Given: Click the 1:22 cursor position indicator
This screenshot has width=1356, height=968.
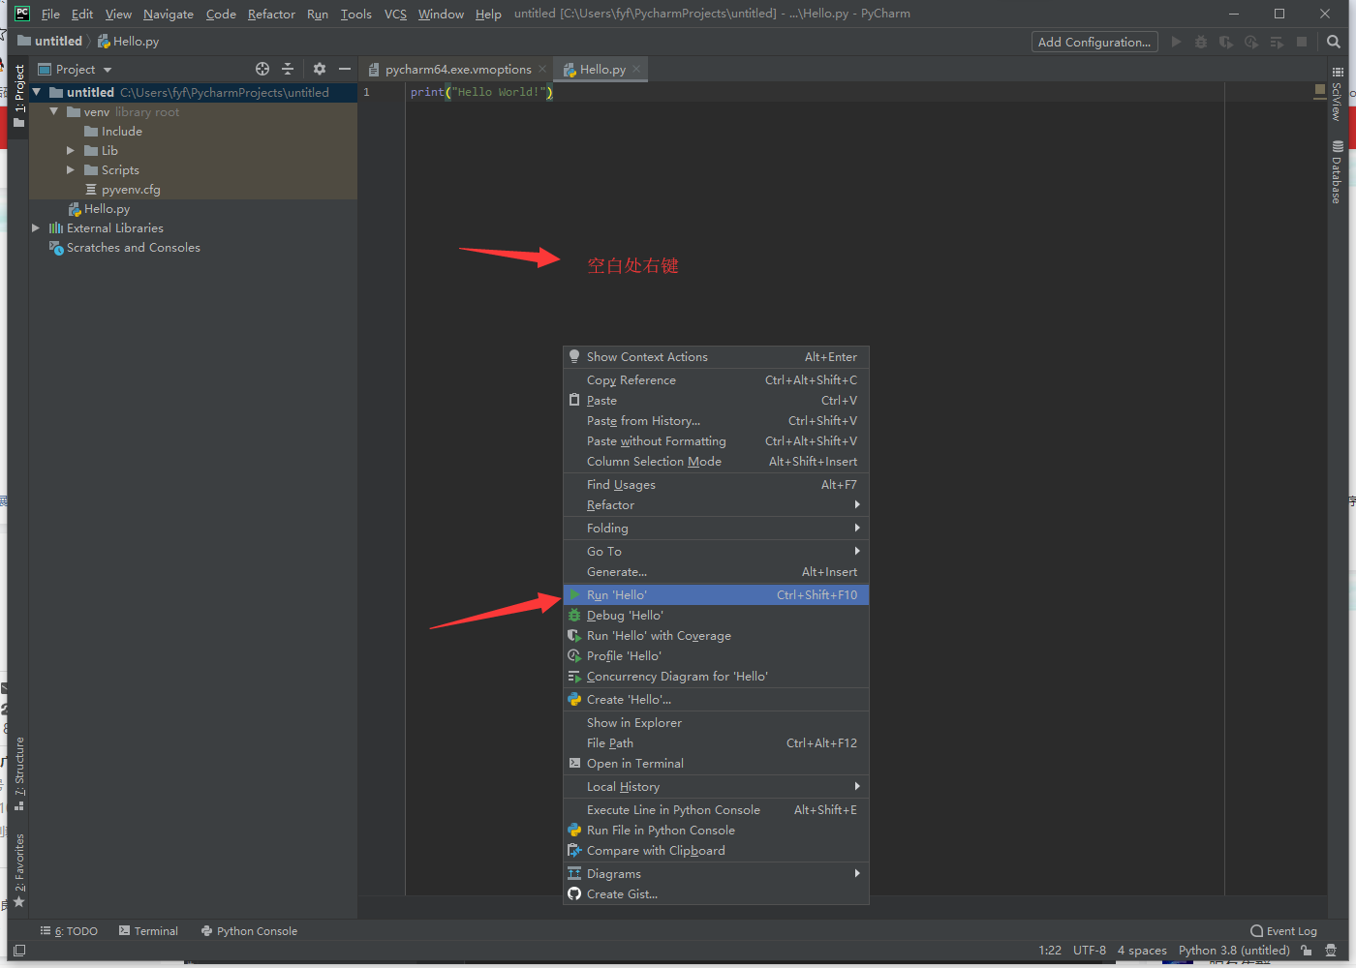Looking at the screenshot, I should point(1050,950).
